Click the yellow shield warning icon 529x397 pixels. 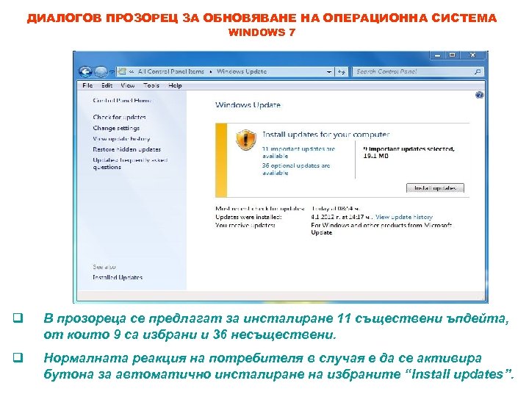245,140
